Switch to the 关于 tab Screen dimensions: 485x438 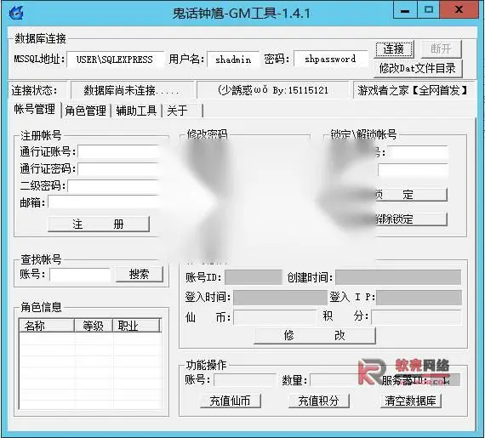click(x=182, y=111)
